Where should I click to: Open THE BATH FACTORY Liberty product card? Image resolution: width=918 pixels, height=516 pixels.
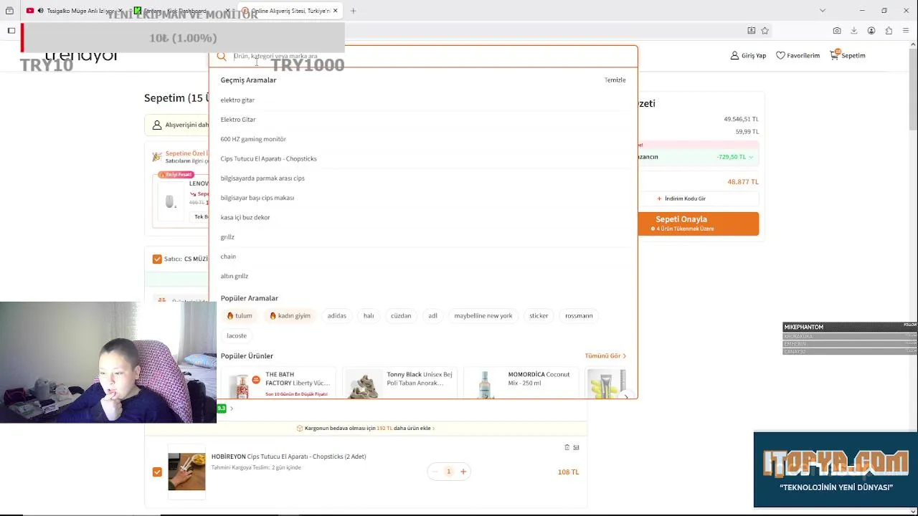[x=278, y=383]
